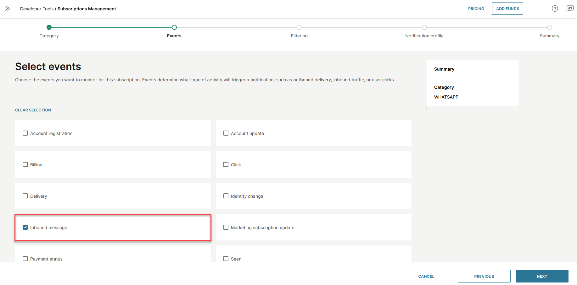Clear all selected events

33,110
